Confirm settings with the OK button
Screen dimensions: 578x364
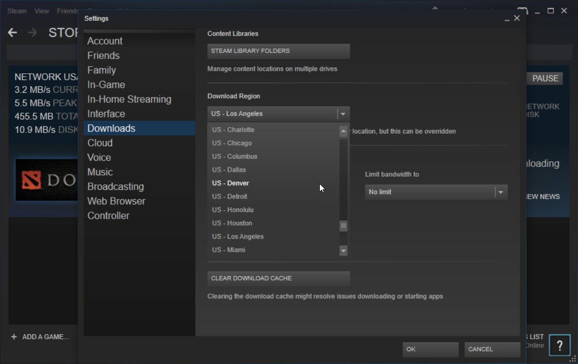click(x=430, y=349)
